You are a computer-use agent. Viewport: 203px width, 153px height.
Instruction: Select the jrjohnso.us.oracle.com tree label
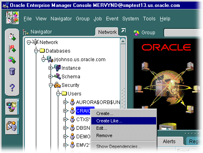80,60
